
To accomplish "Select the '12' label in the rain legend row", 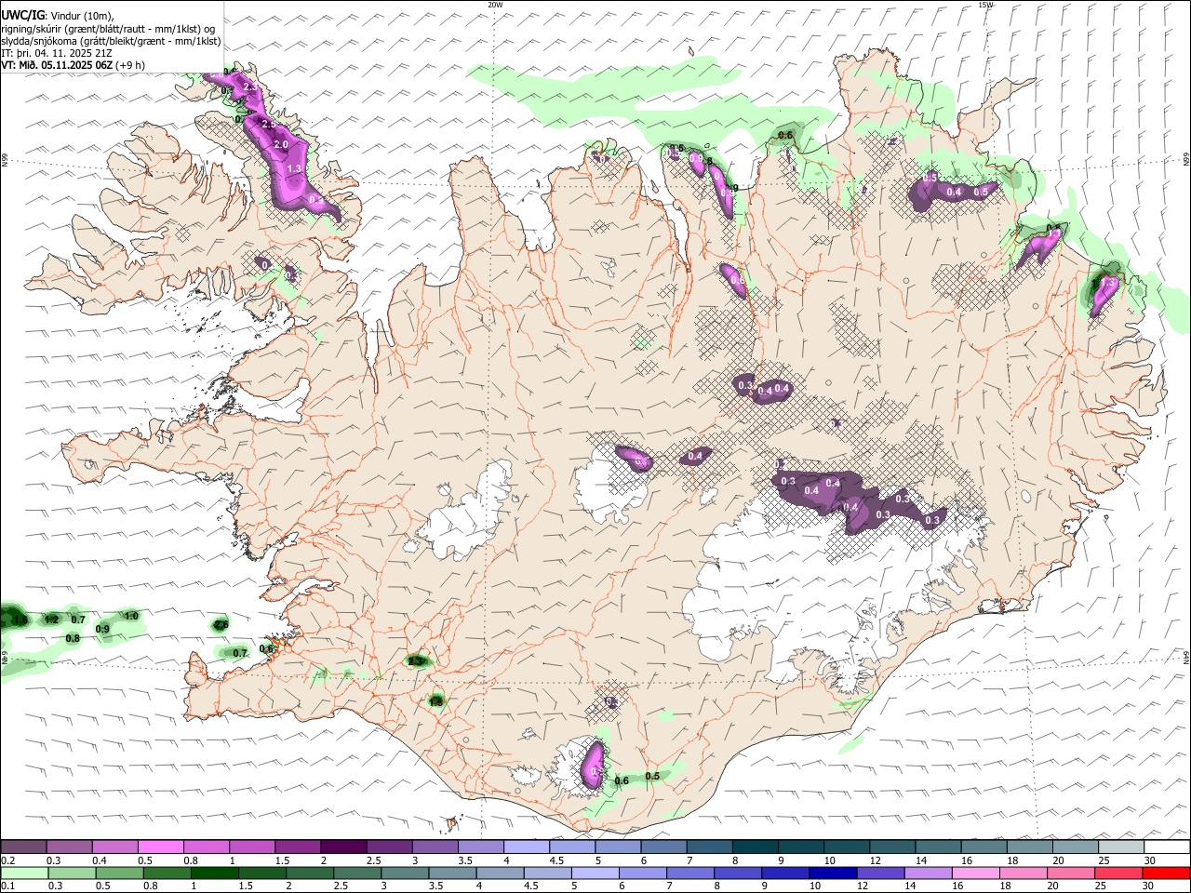I will pos(863,886).
